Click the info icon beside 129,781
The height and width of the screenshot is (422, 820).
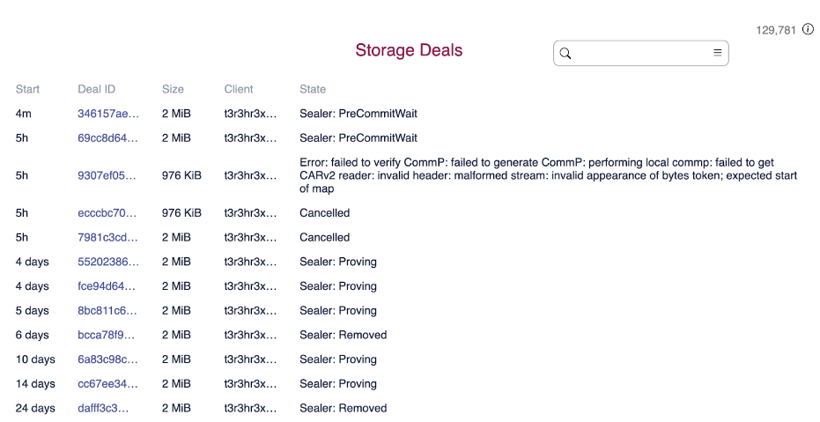pos(808,30)
